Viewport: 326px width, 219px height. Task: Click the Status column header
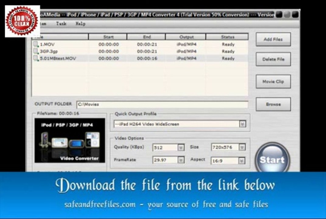pyautogui.click(x=227, y=37)
